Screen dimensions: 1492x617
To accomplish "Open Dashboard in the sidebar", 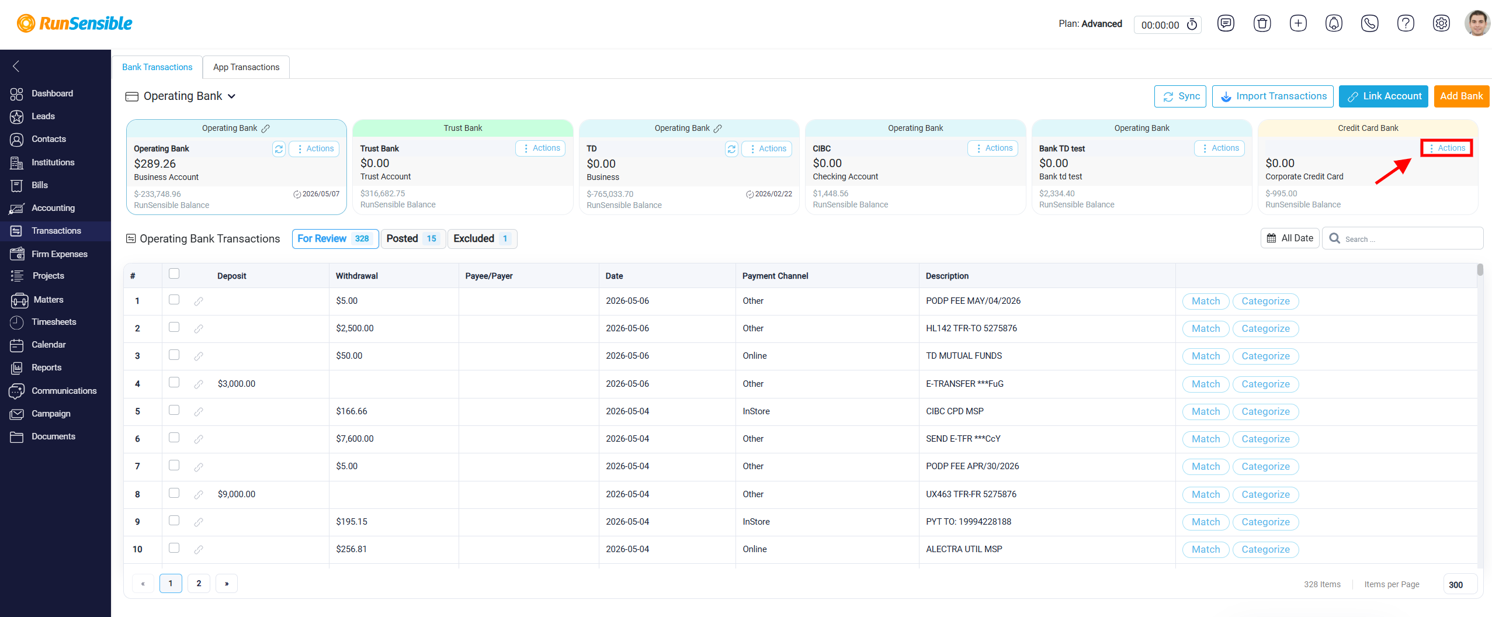I will pos(52,93).
